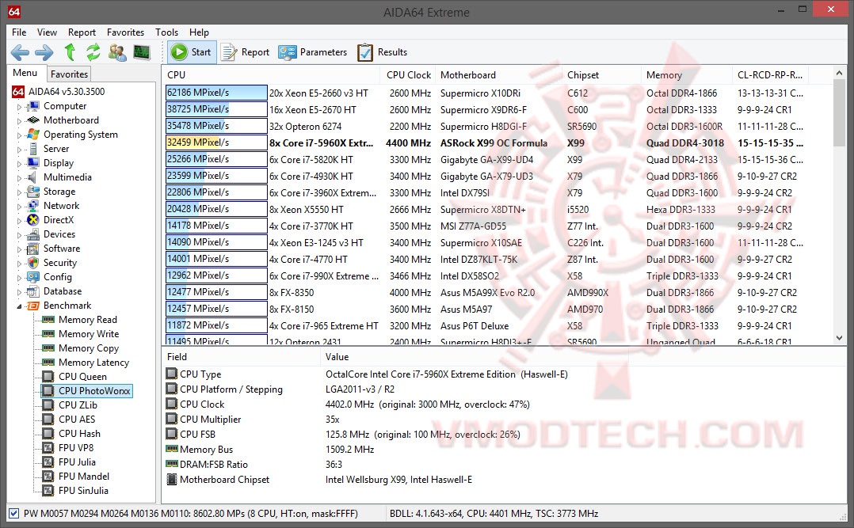
Task: Select the FPU SinJulia benchmark
Action: [x=83, y=491]
